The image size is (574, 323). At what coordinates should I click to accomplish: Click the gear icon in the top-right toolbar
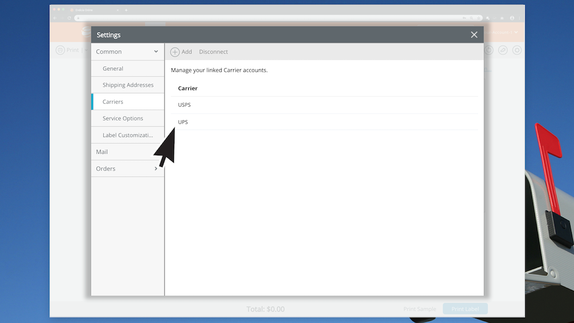(517, 50)
